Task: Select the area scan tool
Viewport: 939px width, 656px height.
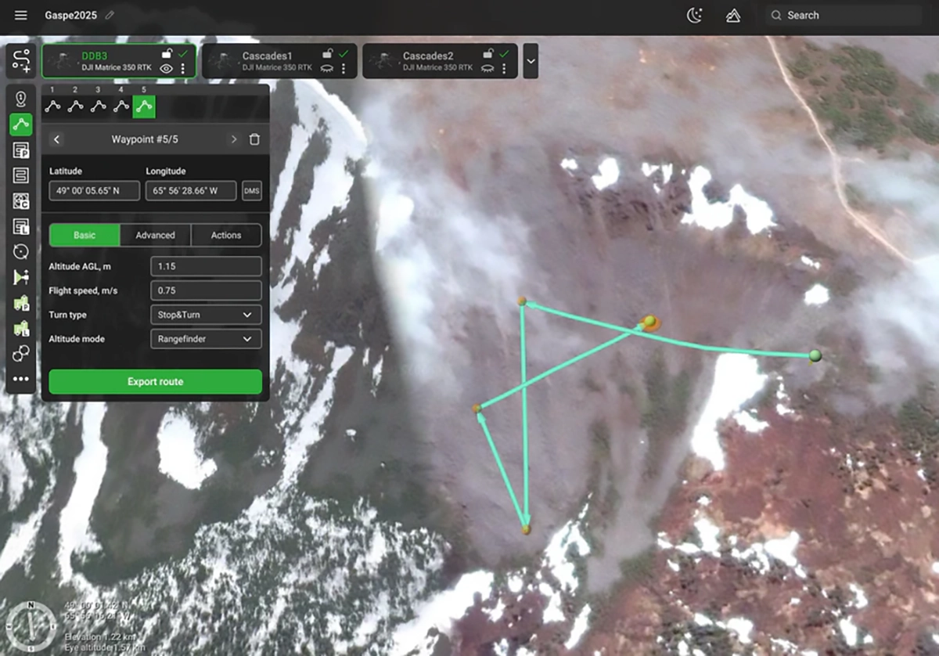Action: (21, 174)
